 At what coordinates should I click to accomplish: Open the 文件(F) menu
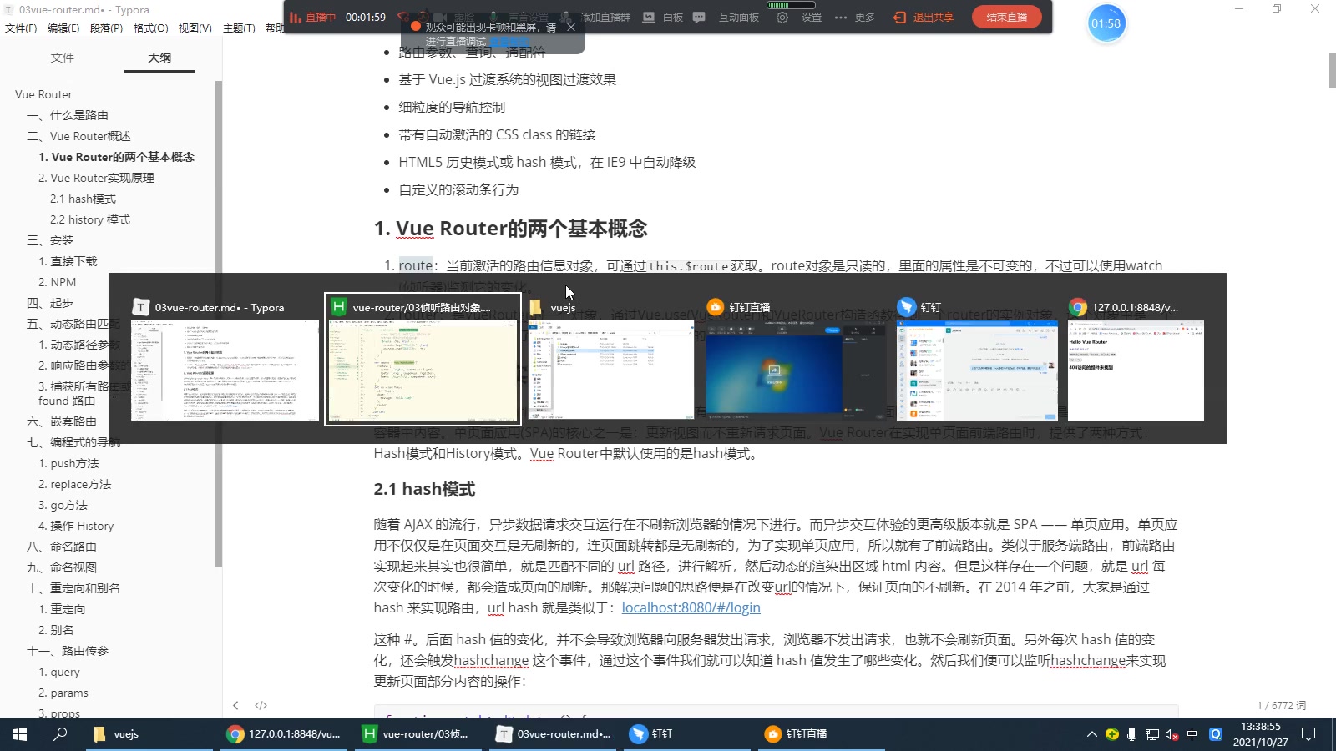tap(21, 28)
